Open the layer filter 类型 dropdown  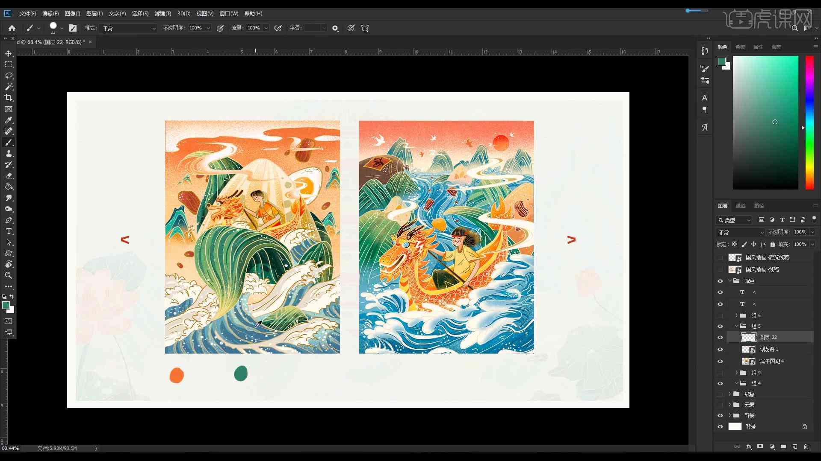[734, 220]
